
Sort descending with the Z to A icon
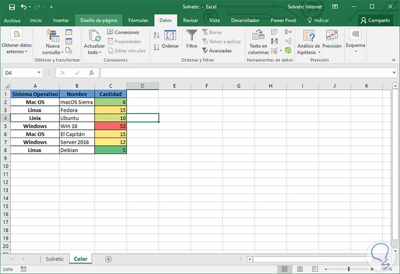click(x=157, y=47)
